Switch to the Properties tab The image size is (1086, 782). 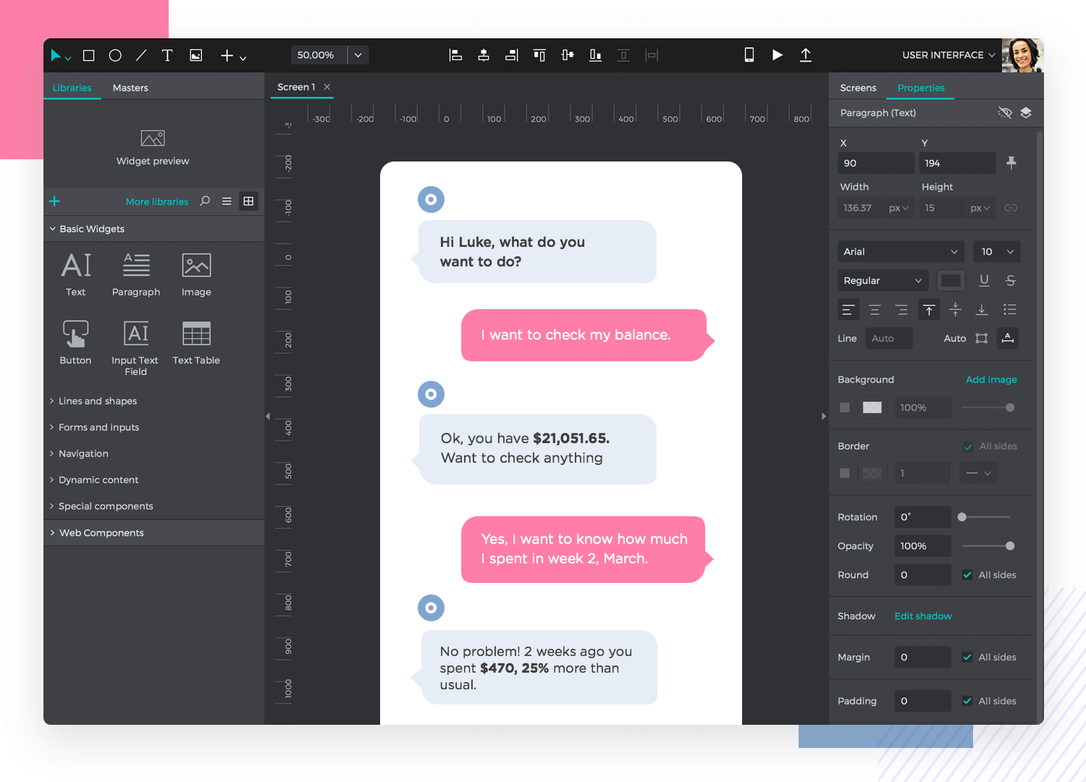tap(921, 88)
